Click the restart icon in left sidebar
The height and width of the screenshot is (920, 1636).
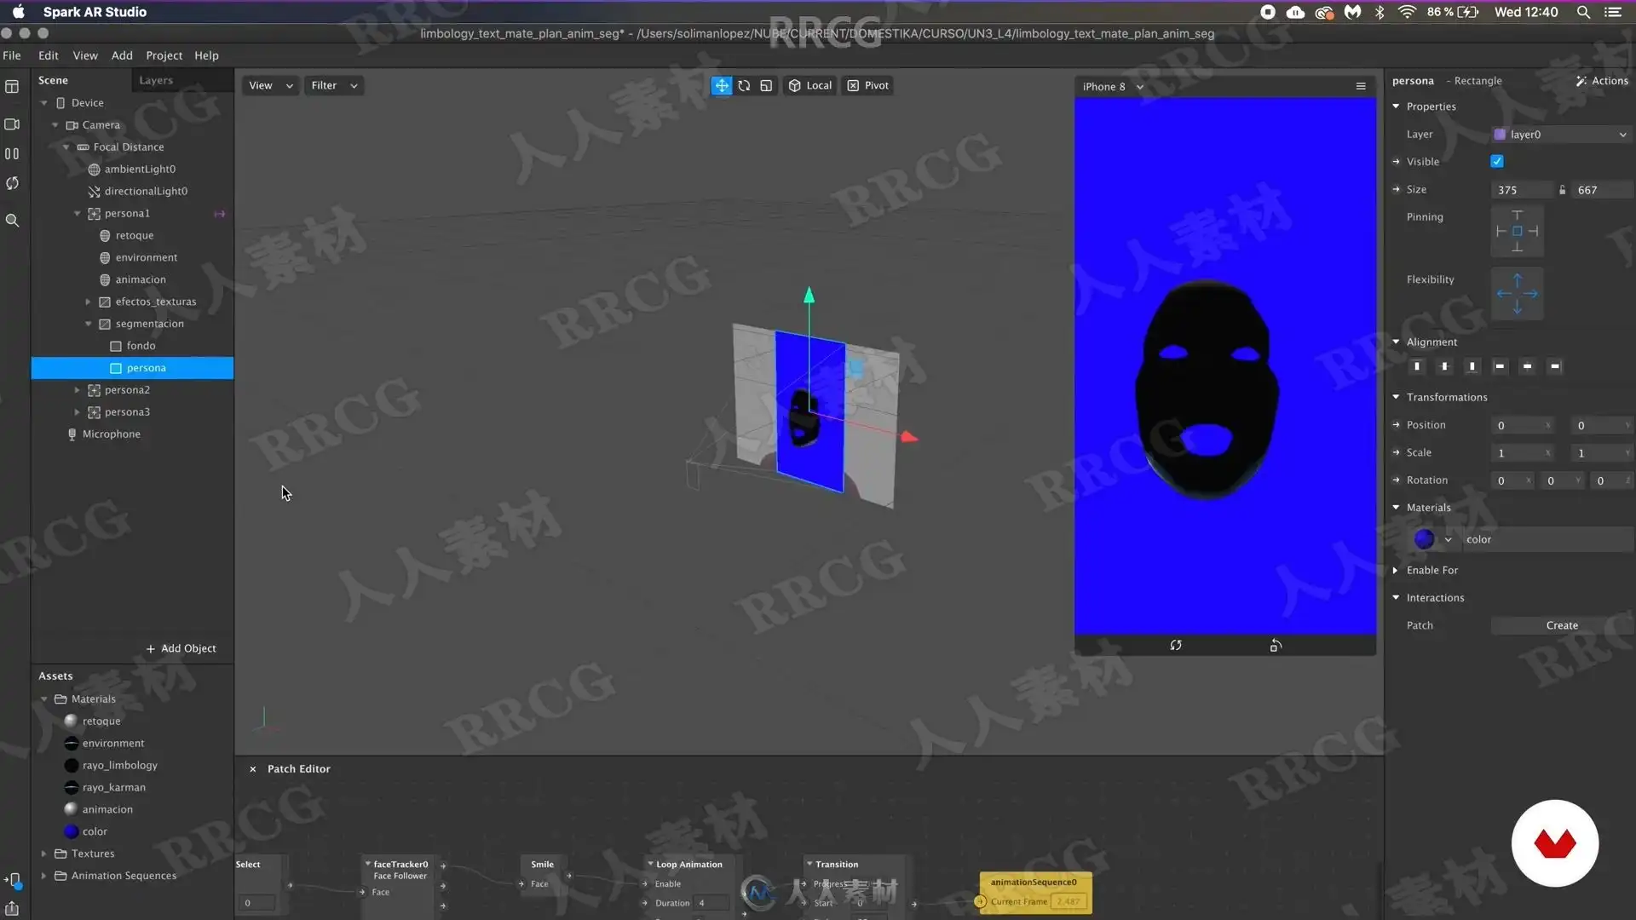click(12, 183)
